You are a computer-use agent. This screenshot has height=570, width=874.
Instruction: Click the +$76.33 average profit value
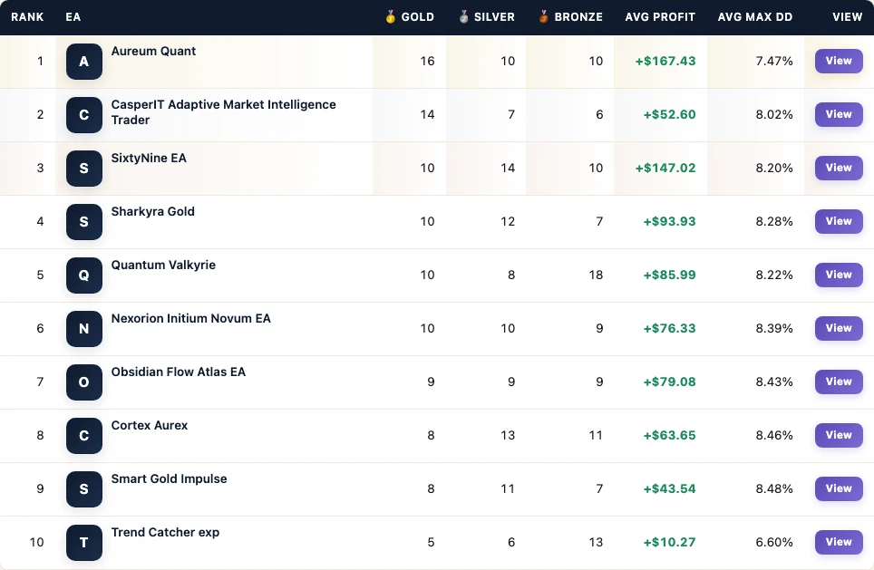coord(669,329)
